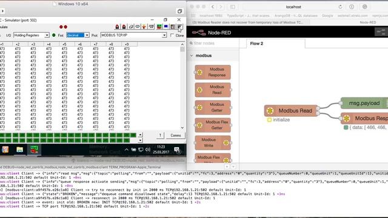Click the down arrow of the green station list
The width and height of the screenshot is (388, 218).
140,140
